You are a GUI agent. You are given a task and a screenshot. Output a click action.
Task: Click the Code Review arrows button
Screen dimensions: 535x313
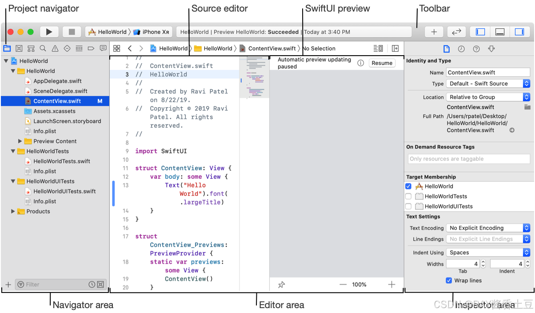pos(456,32)
